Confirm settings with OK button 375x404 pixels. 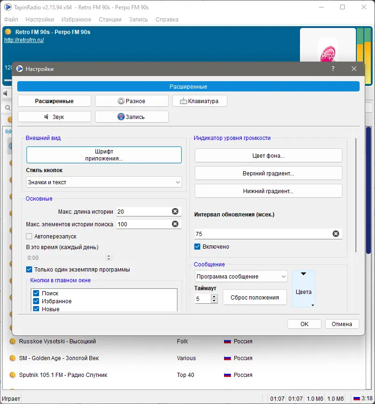pyautogui.click(x=304, y=324)
